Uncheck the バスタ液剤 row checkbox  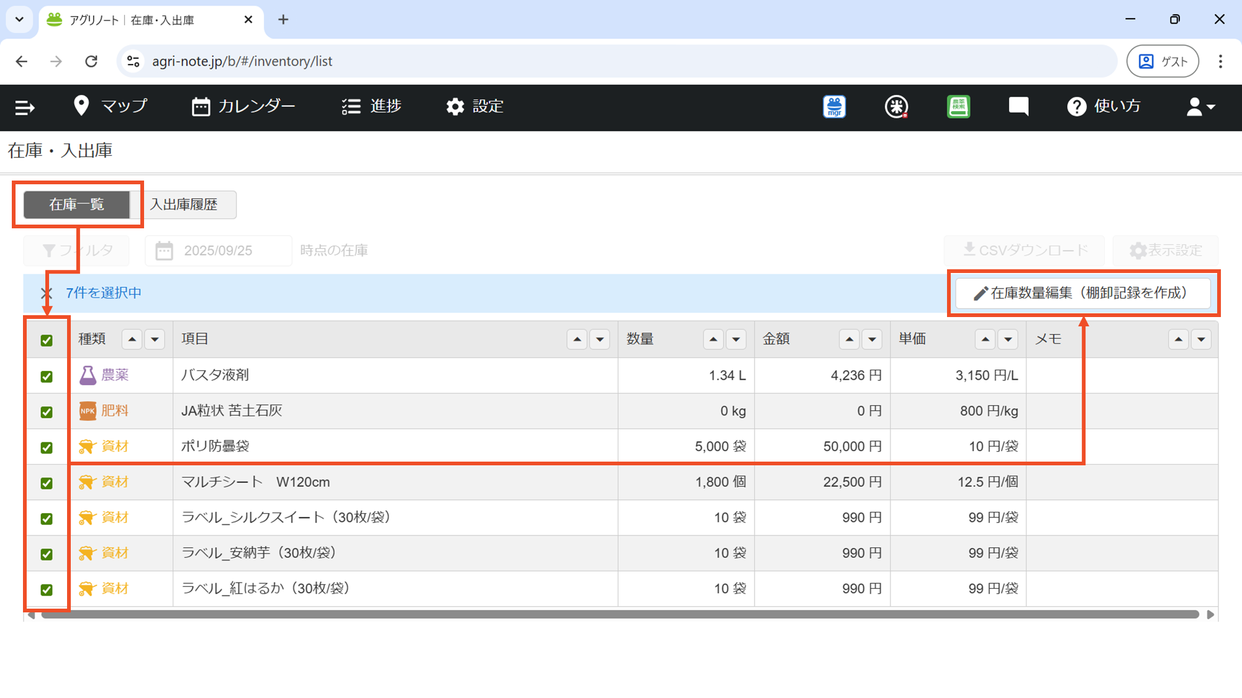pos(47,376)
